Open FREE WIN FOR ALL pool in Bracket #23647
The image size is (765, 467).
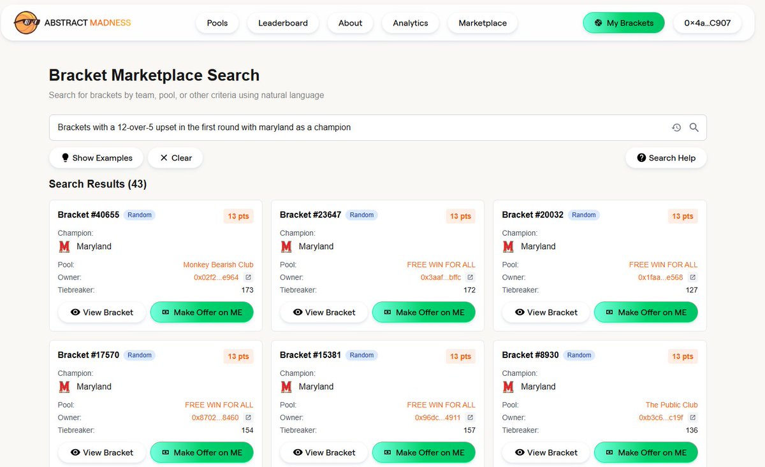(x=441, y=264)
